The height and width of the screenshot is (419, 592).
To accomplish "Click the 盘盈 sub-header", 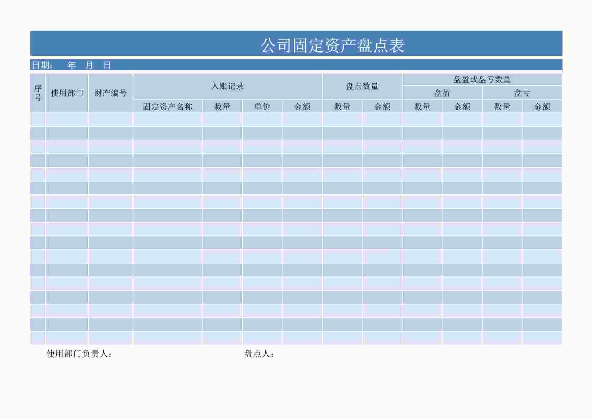I will point(442,92).
